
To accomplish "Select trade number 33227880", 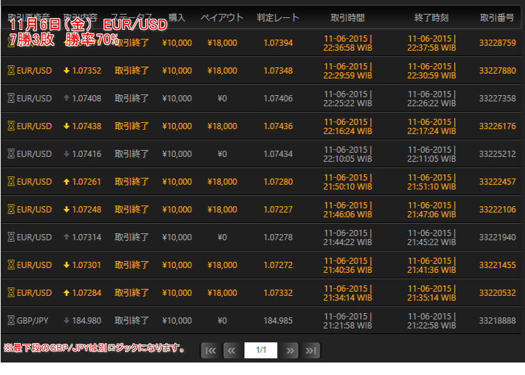I will [497, 71].
